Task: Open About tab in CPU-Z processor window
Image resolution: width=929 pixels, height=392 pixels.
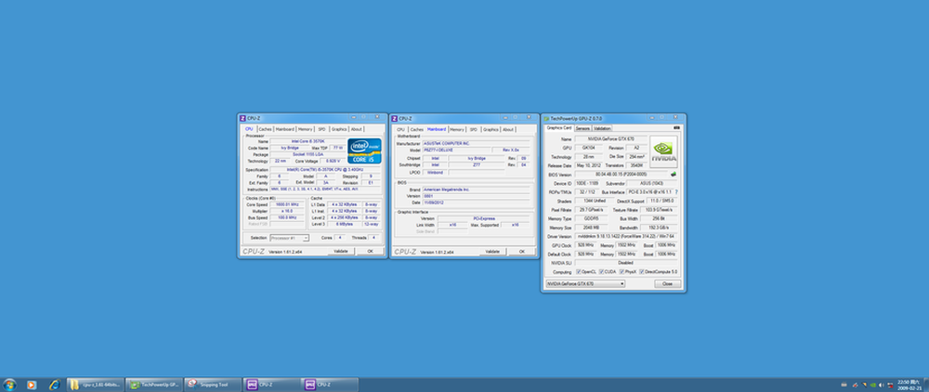Action: [x=356, y=129]
